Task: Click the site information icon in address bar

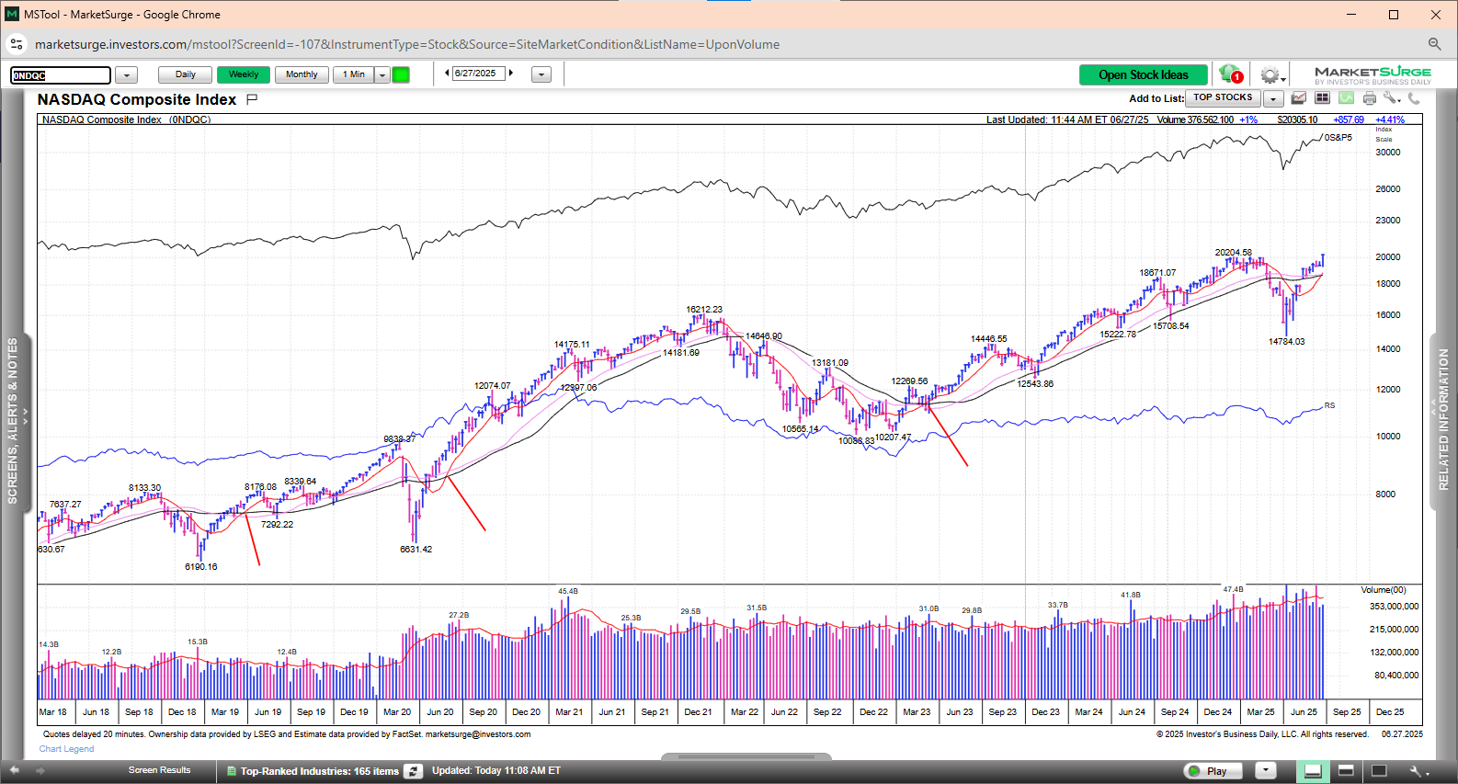Action: click(x=17, y=44)
